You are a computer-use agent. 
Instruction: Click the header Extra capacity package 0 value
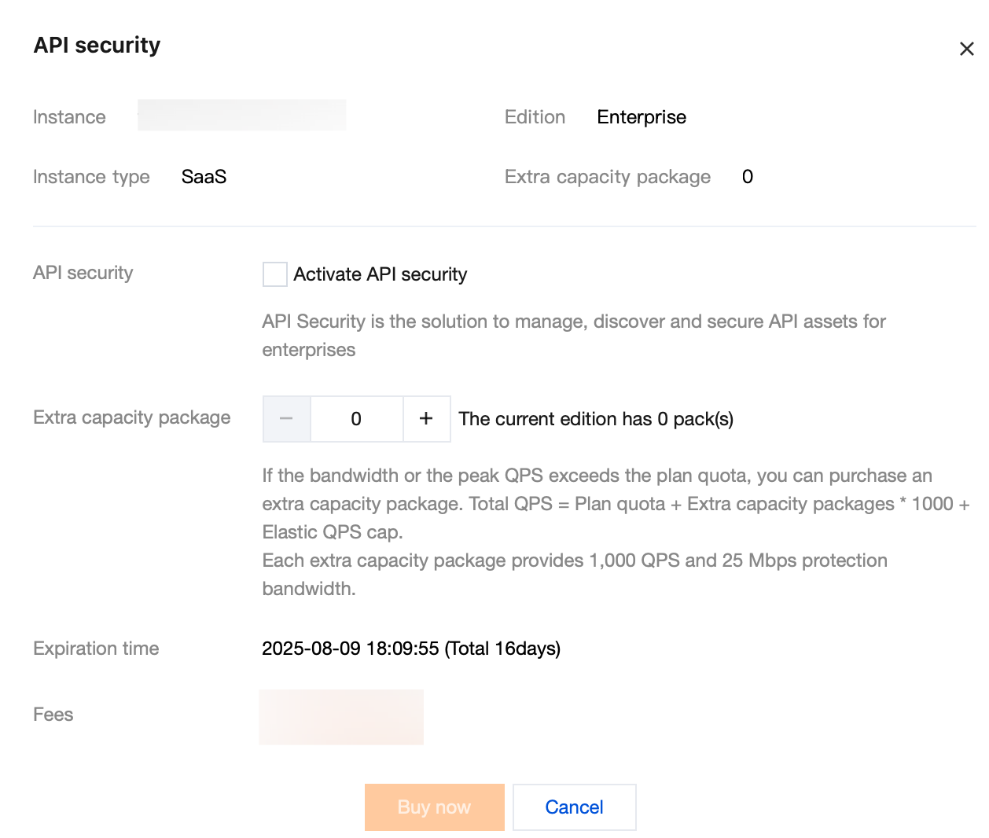point(747,177)
